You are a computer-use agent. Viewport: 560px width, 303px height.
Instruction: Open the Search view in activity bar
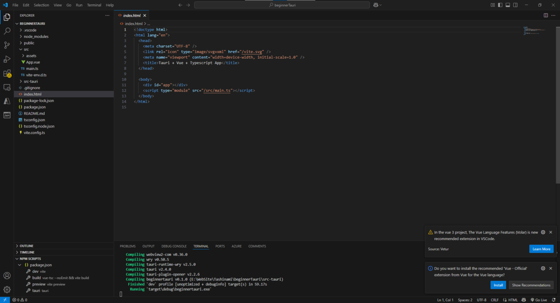coord(7,31)
